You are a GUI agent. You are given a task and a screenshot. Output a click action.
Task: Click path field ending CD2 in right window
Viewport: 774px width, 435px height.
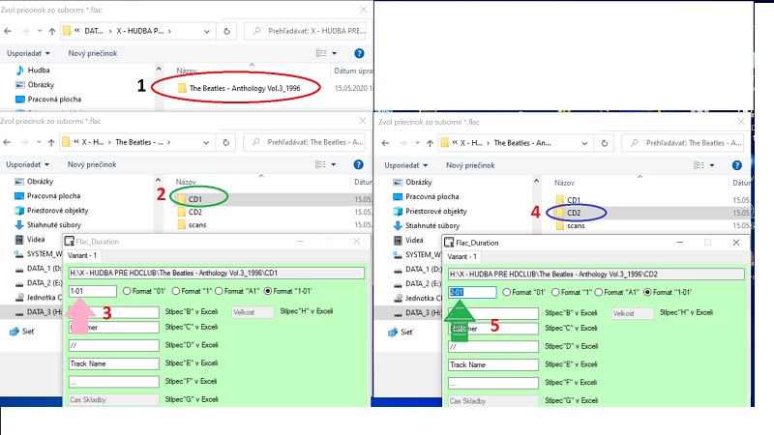(596, 275)
